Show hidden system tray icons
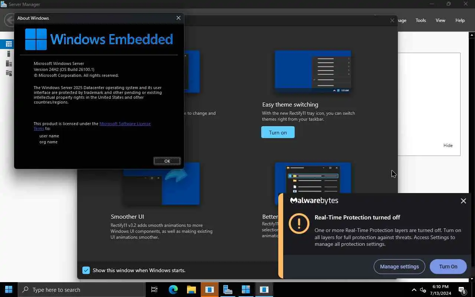Image resolution: width=475 pixels, height=297 pixels. coord(414,290)
